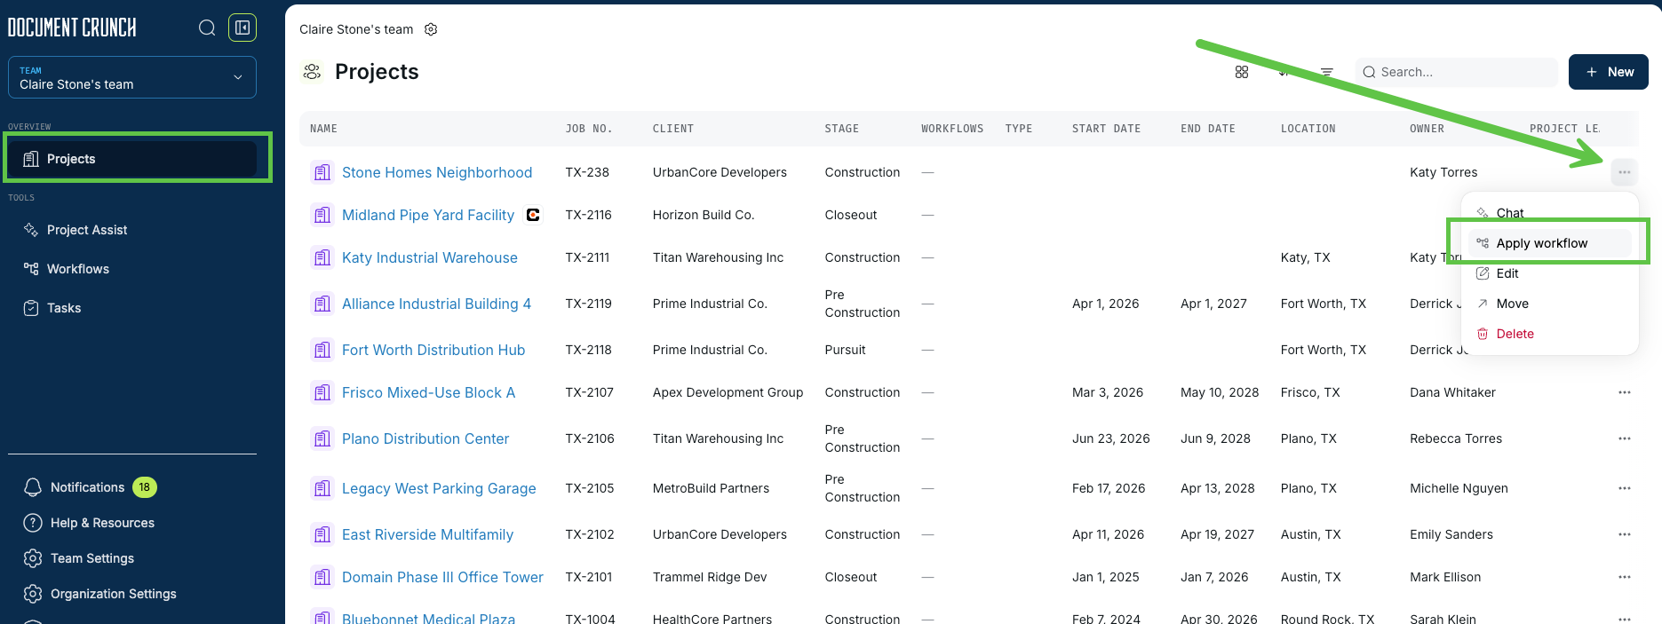Open team settings gear beside Claire Stone's team
Viewport: 1662px width, 624px height.
point(431,29)
